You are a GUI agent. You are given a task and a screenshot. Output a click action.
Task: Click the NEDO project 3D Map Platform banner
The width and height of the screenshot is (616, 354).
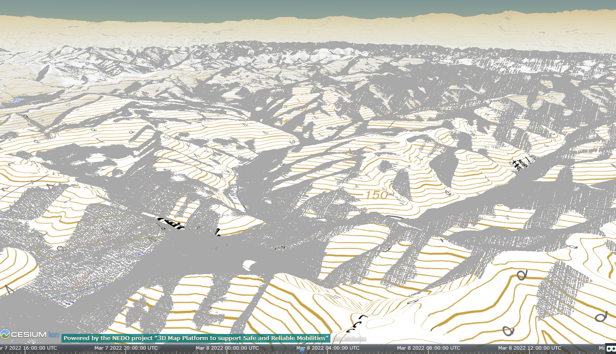196,338
